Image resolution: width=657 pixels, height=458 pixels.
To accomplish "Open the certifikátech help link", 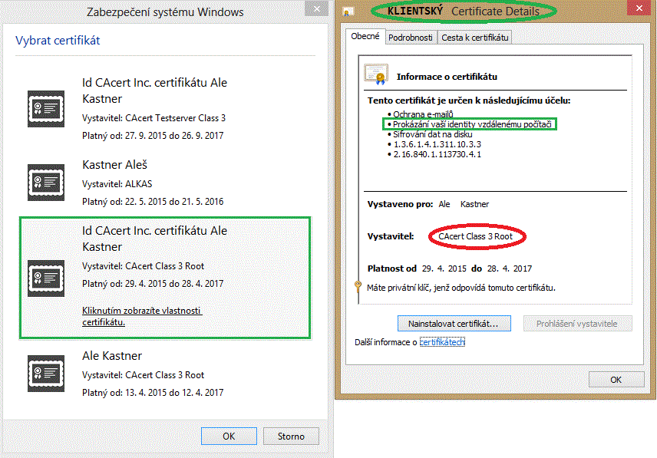I will (x=442, y=342).
